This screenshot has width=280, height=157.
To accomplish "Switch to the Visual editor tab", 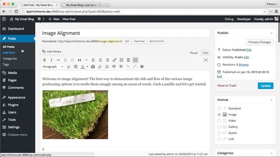I will pos(193,53).
